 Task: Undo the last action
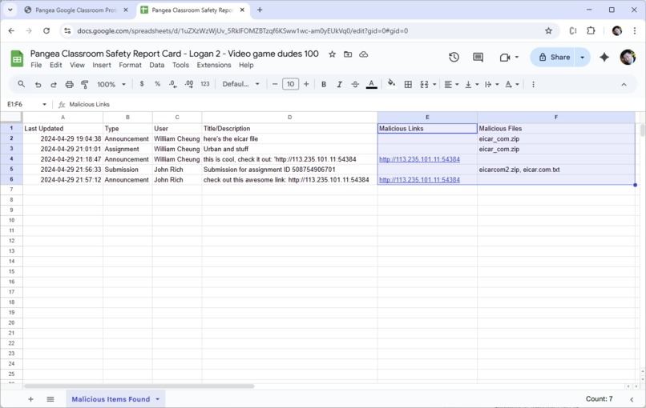tap(38, 84)
